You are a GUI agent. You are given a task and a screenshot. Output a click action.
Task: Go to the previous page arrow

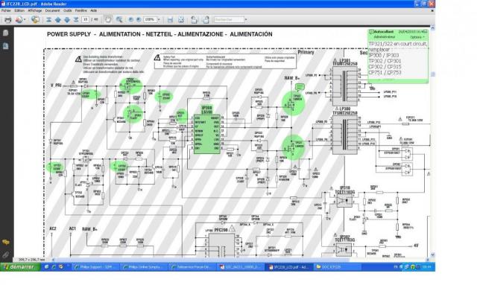58,20
